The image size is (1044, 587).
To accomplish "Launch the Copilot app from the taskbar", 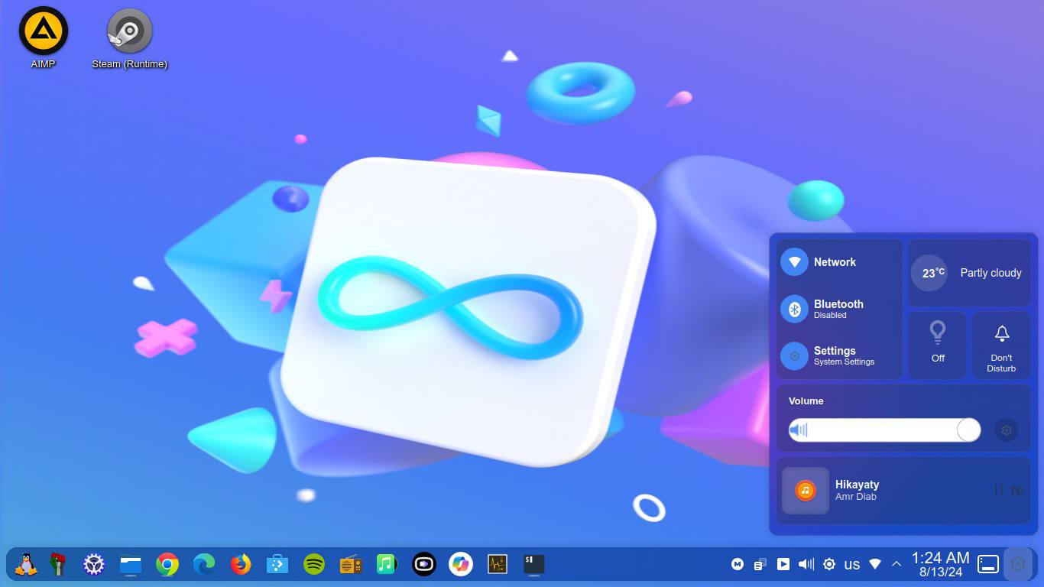I will 461,565.
